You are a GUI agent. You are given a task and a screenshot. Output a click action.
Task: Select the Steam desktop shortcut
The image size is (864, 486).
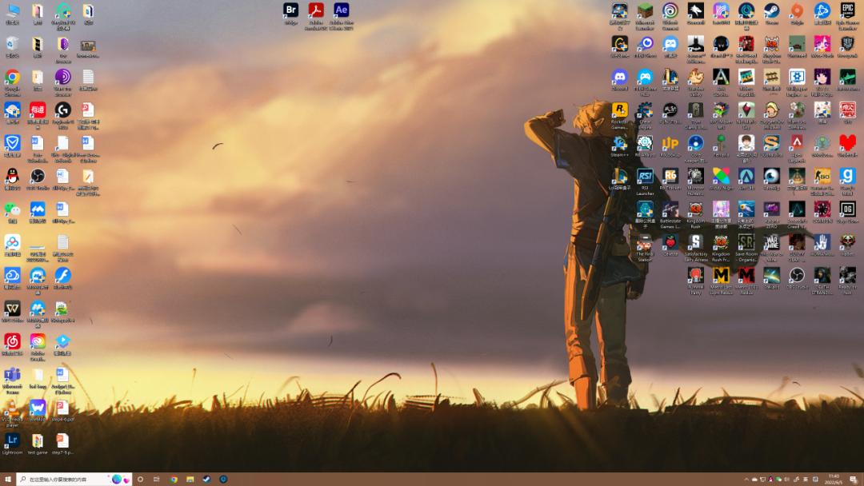[x=771, y=11]
